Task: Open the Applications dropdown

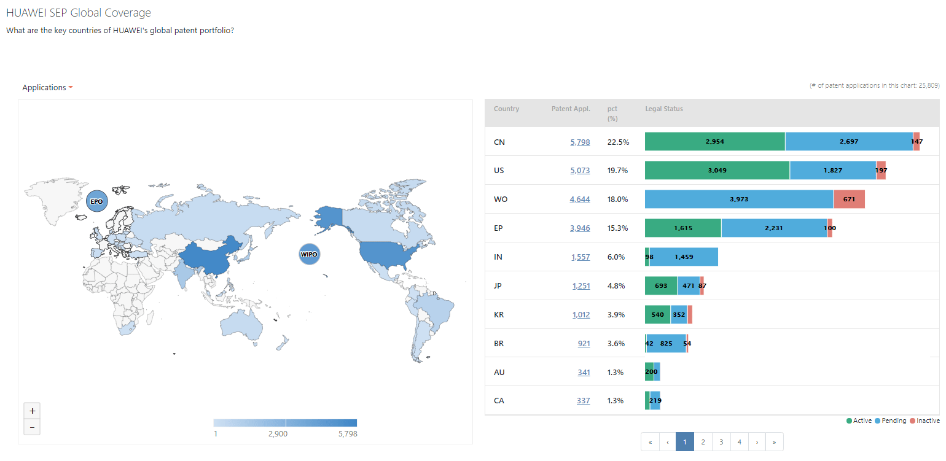Action: click(48, 88)
